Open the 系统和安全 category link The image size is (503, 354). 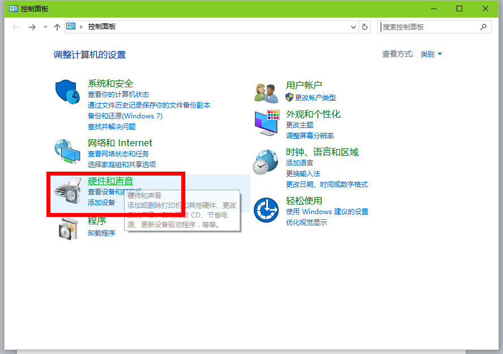coord(110,84)
